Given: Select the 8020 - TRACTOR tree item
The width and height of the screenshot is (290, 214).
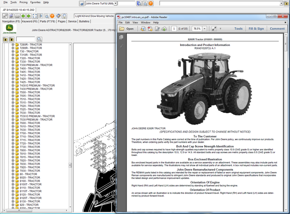Looking at the screenshot, I should tap(30, 178).
